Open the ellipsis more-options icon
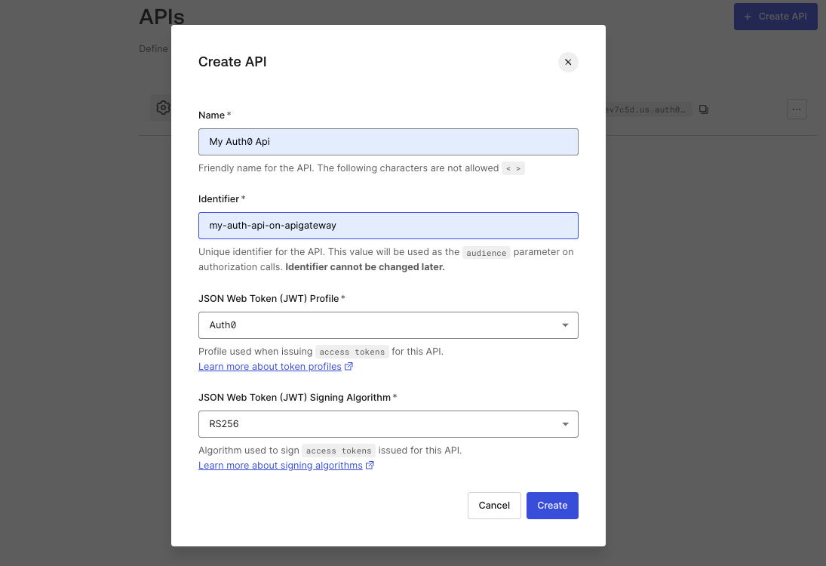 tap(797, 109)
